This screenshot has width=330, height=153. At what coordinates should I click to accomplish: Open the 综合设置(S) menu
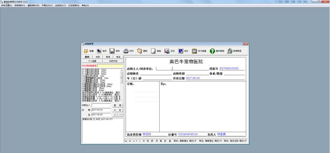[x=7, y=5]
